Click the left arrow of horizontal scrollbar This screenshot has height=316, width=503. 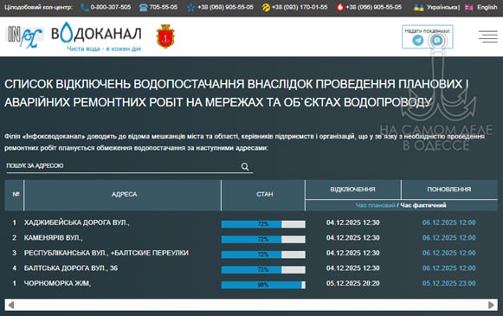pyautogui.click(x=11, y=305)
